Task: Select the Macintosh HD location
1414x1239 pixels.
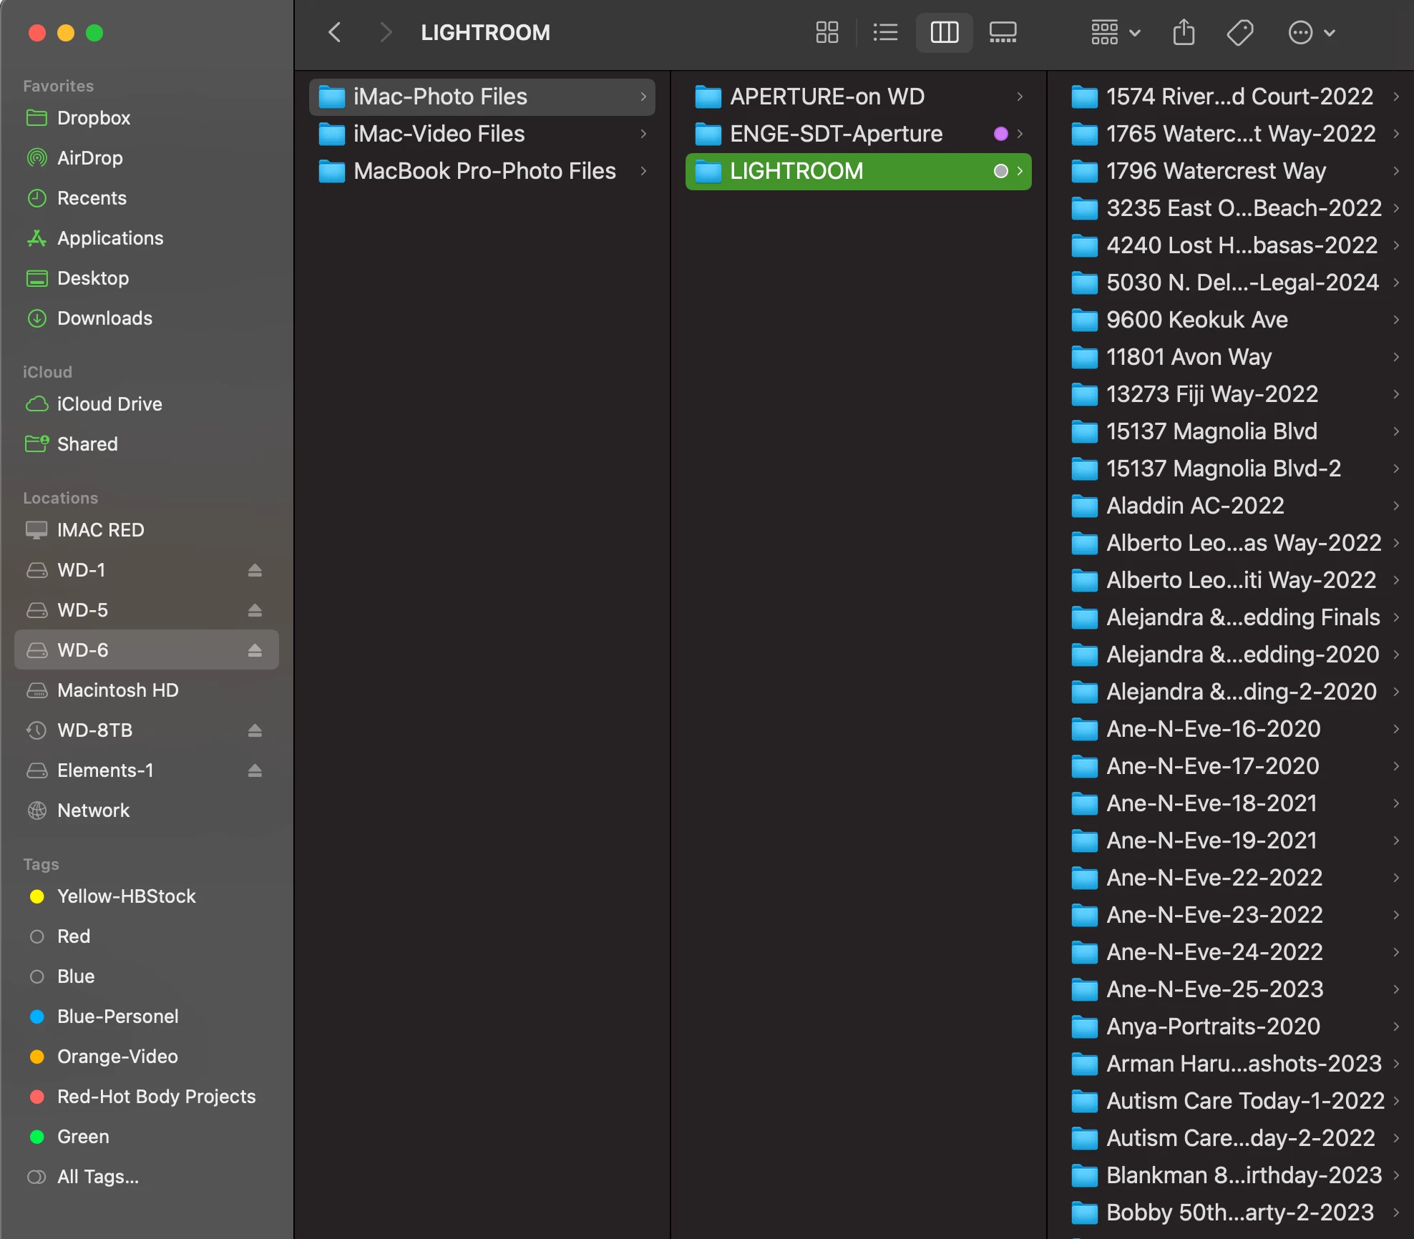Action: click(x=117, y=690)
